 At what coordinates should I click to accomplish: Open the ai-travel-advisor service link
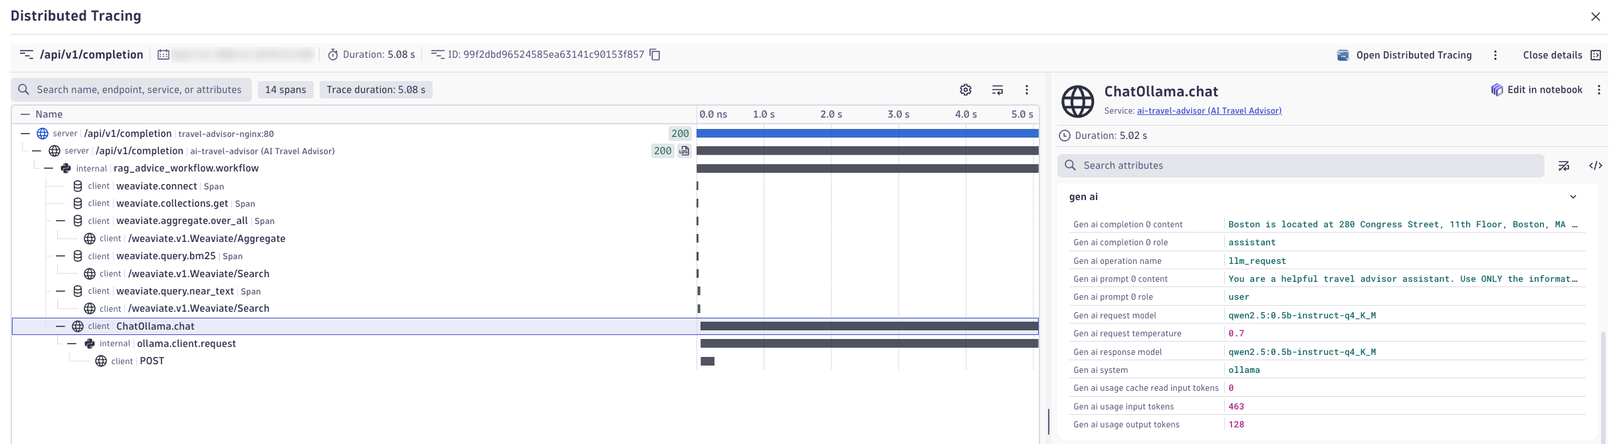pyautogui.click(x=1209, y=111)
